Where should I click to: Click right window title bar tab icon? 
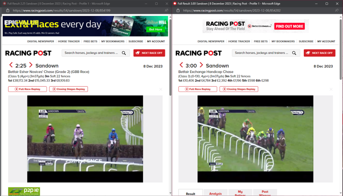click(x=175, y=3)
